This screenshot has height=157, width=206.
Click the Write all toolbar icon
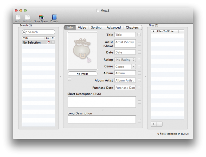point(28,17)
